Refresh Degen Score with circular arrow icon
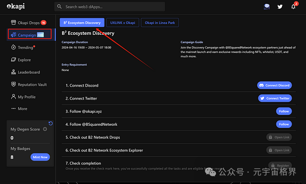Viewport: 306px width, 184px height. (x=51, y=124)
